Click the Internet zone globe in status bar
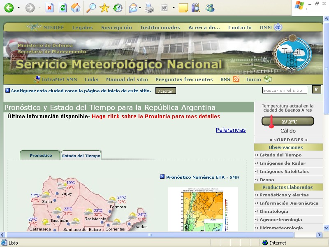Image resolution: width=329 pixels, height=247 pixels. pyautogui.click(x=265, y=243)
